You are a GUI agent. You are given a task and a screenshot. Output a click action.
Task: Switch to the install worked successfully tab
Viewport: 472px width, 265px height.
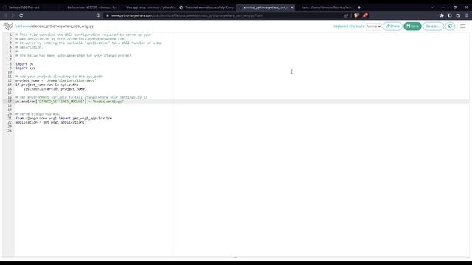(x=206, y=7)
